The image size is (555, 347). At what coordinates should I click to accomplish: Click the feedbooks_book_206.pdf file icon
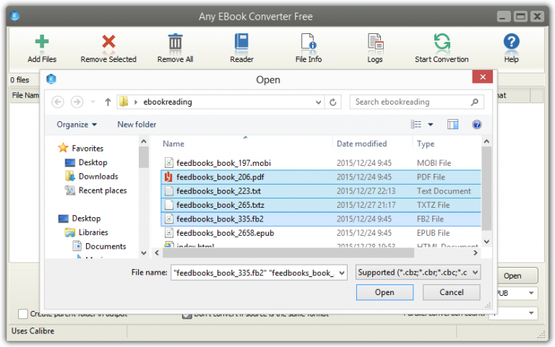click(168, 177)
